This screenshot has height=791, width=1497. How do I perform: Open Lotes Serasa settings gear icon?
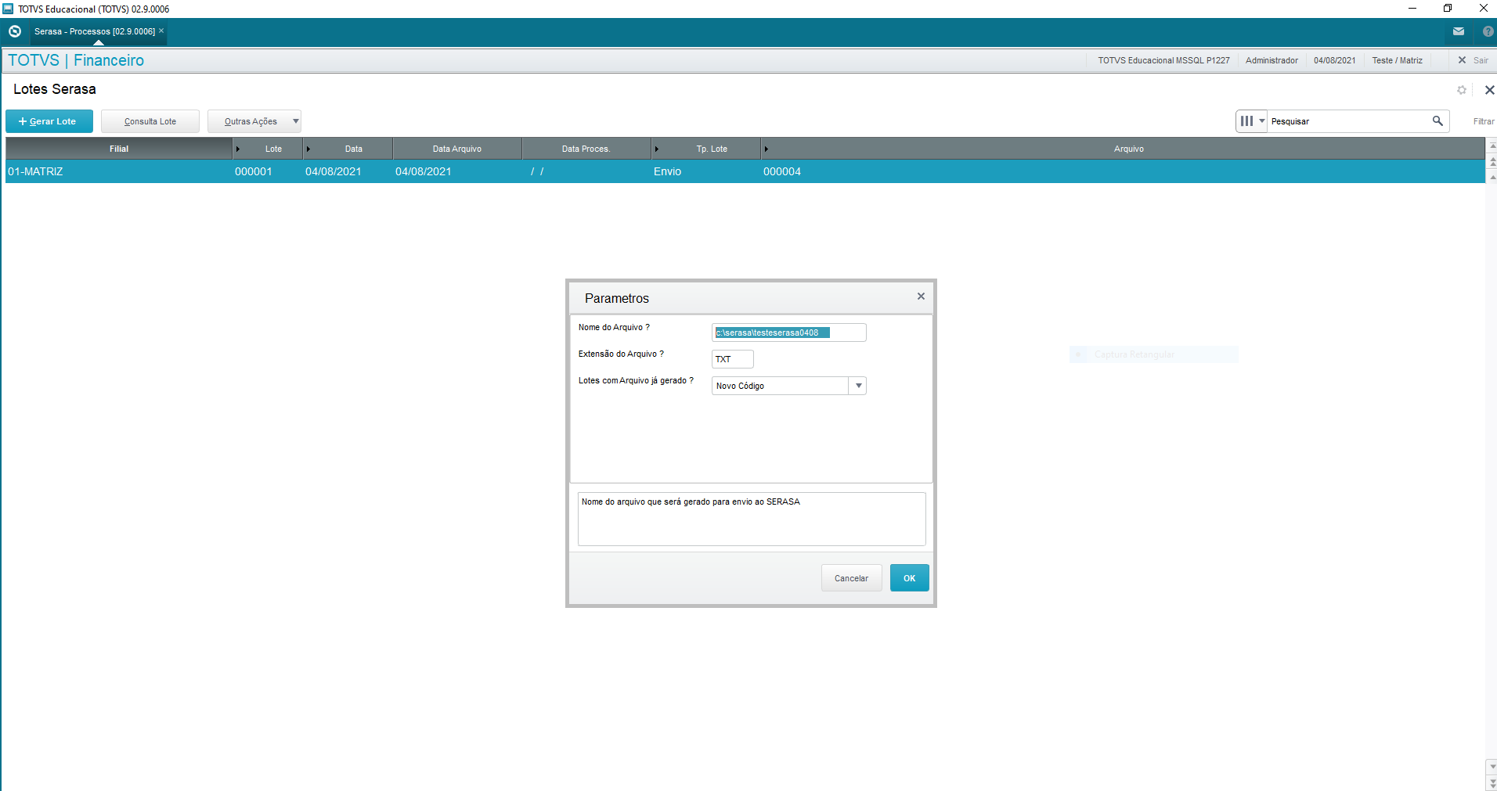click(1462, 90)
